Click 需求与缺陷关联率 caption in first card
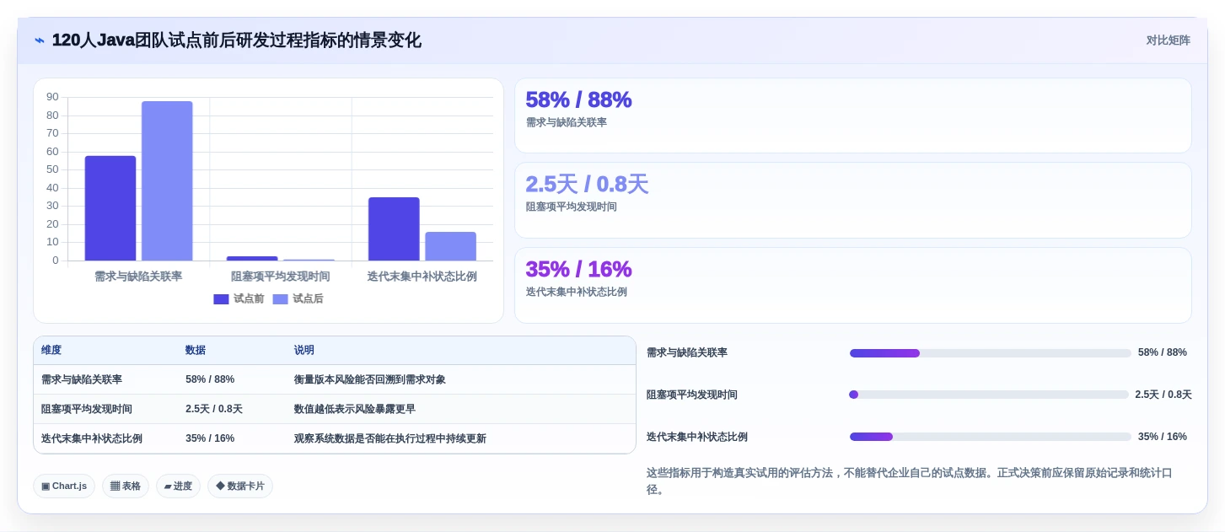The image size is (1225, 532). (x=566, y=122)
